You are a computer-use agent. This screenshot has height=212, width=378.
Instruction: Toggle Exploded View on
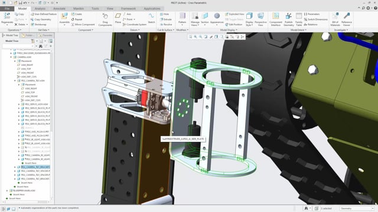[234, 14]
